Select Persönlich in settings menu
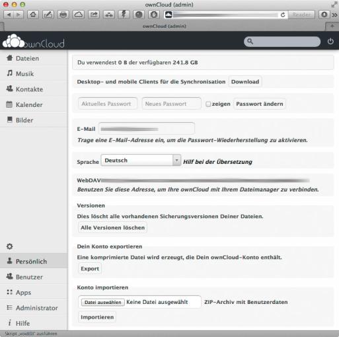This screenshot has height=337, width=339. click(x=34, y=261)
